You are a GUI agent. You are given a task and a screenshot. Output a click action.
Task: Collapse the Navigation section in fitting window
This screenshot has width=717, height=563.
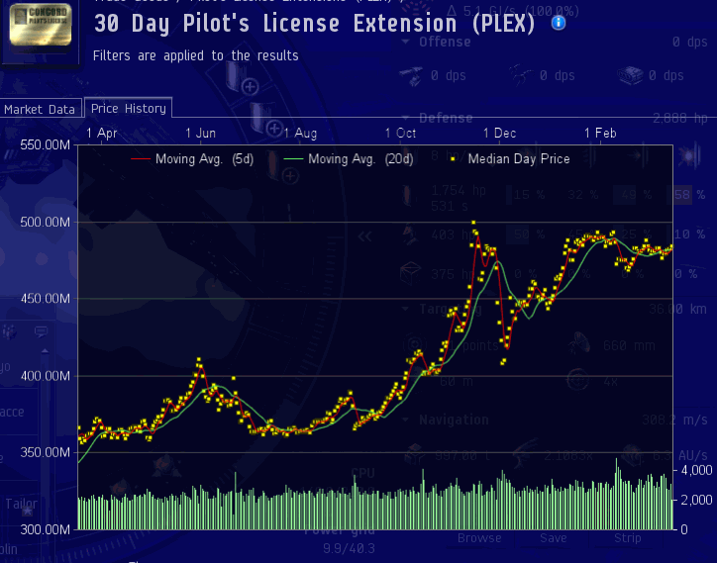[405, 420]
